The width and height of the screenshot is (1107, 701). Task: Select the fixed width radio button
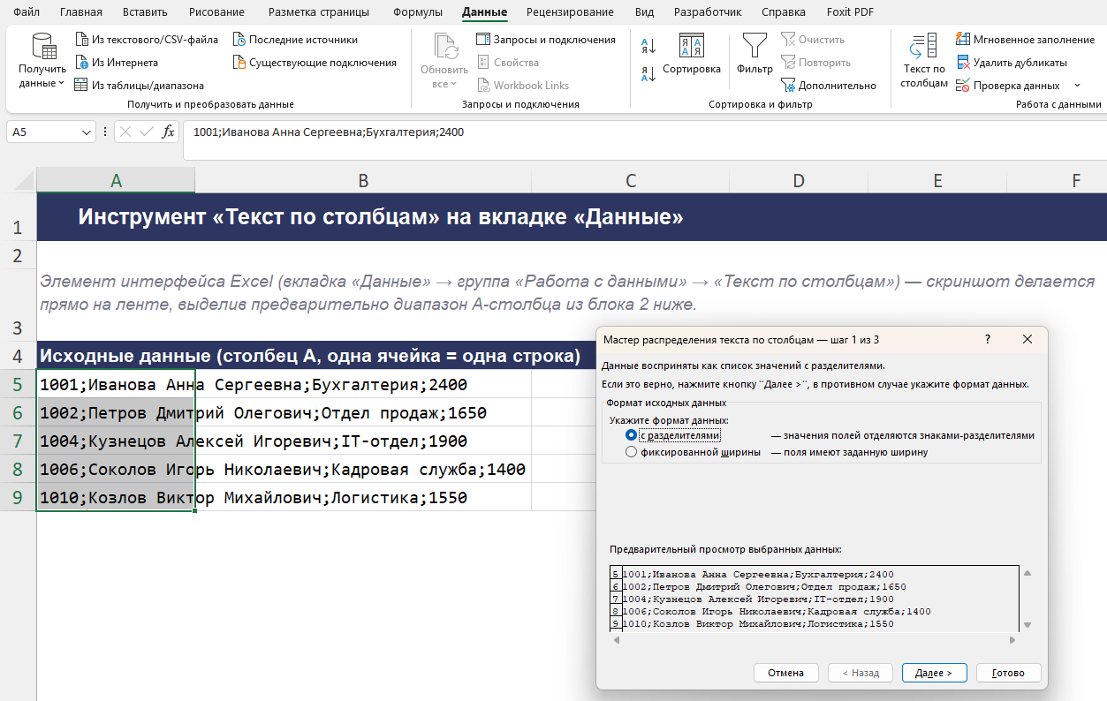coord(631,452)
